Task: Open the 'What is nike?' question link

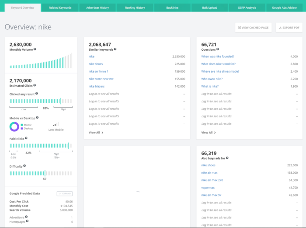Action: click(210, 86)
